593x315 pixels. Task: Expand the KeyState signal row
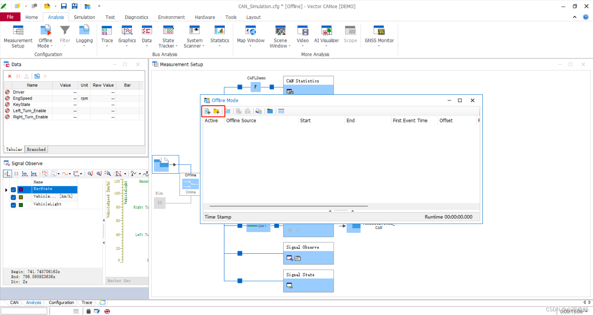coord(6,190)
